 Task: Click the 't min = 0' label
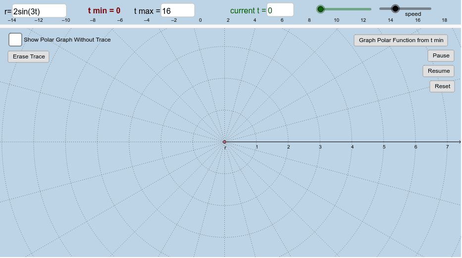click(x=104, y=10)
